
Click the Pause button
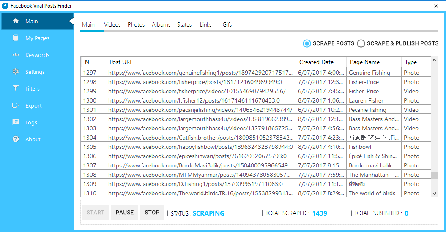125,213
